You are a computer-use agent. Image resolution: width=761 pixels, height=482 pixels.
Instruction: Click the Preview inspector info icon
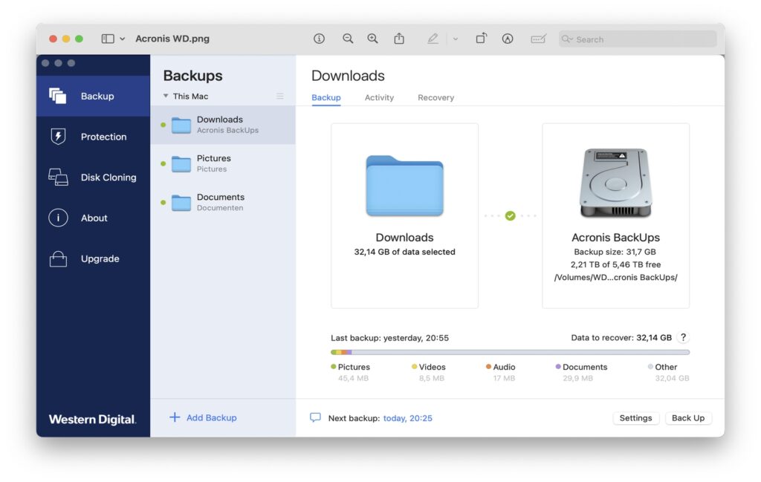point(319,39)
